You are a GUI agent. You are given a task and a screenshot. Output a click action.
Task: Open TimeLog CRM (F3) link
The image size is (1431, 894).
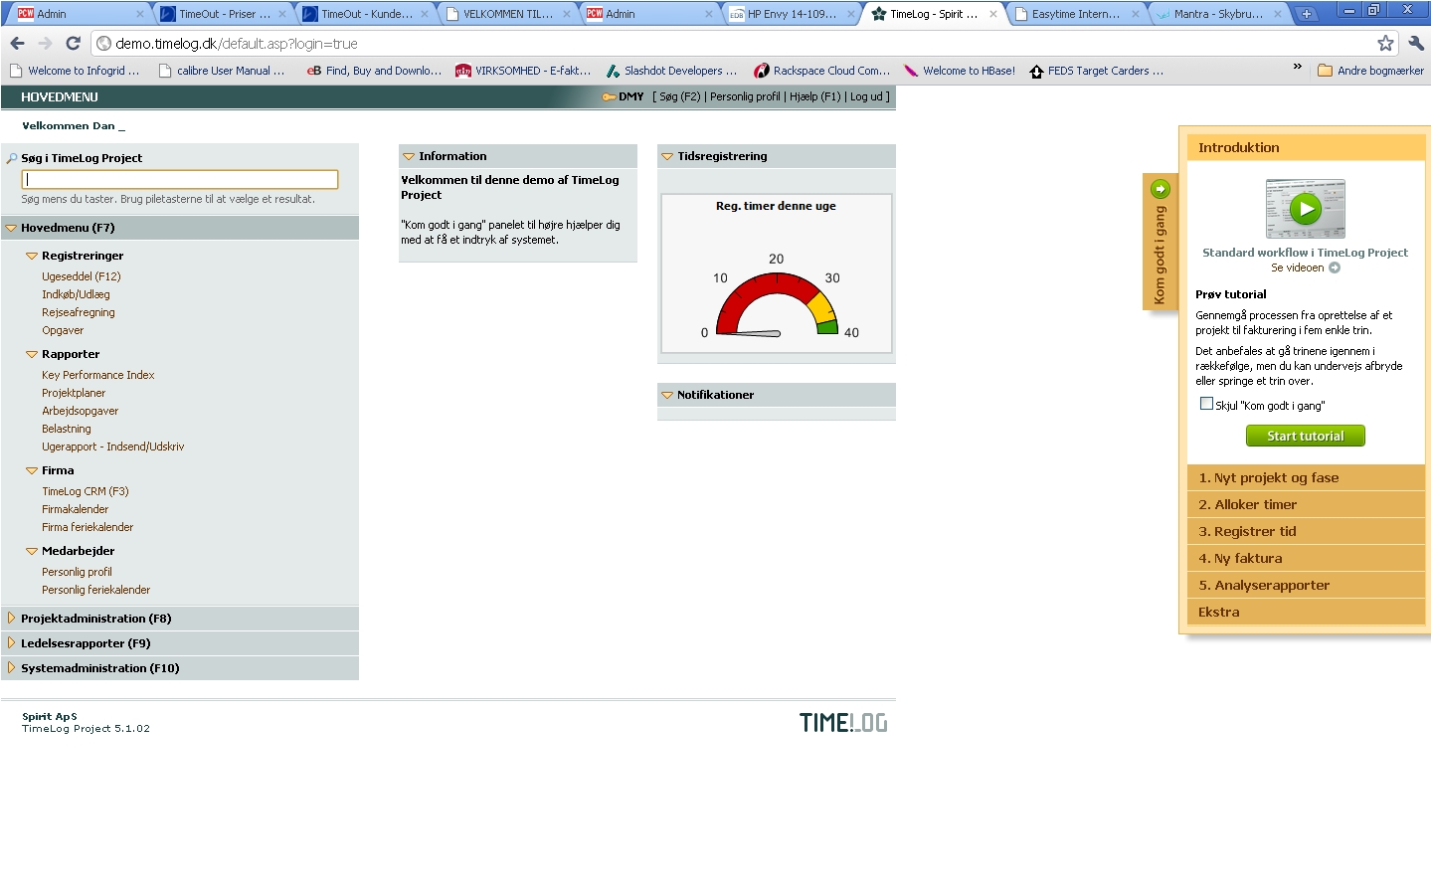[86, 491]
